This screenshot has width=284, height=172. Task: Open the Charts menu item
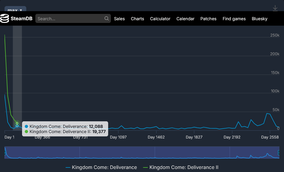pyautogui.click(x=137, y=19)
